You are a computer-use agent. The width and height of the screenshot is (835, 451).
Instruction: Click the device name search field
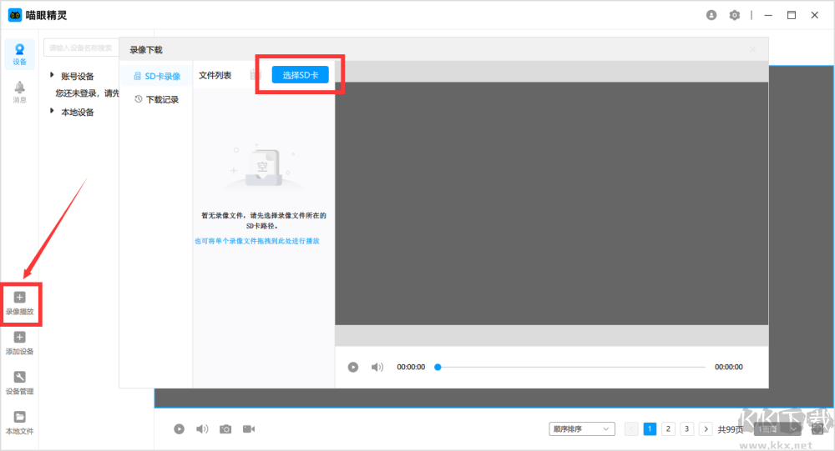pos(81,48)
